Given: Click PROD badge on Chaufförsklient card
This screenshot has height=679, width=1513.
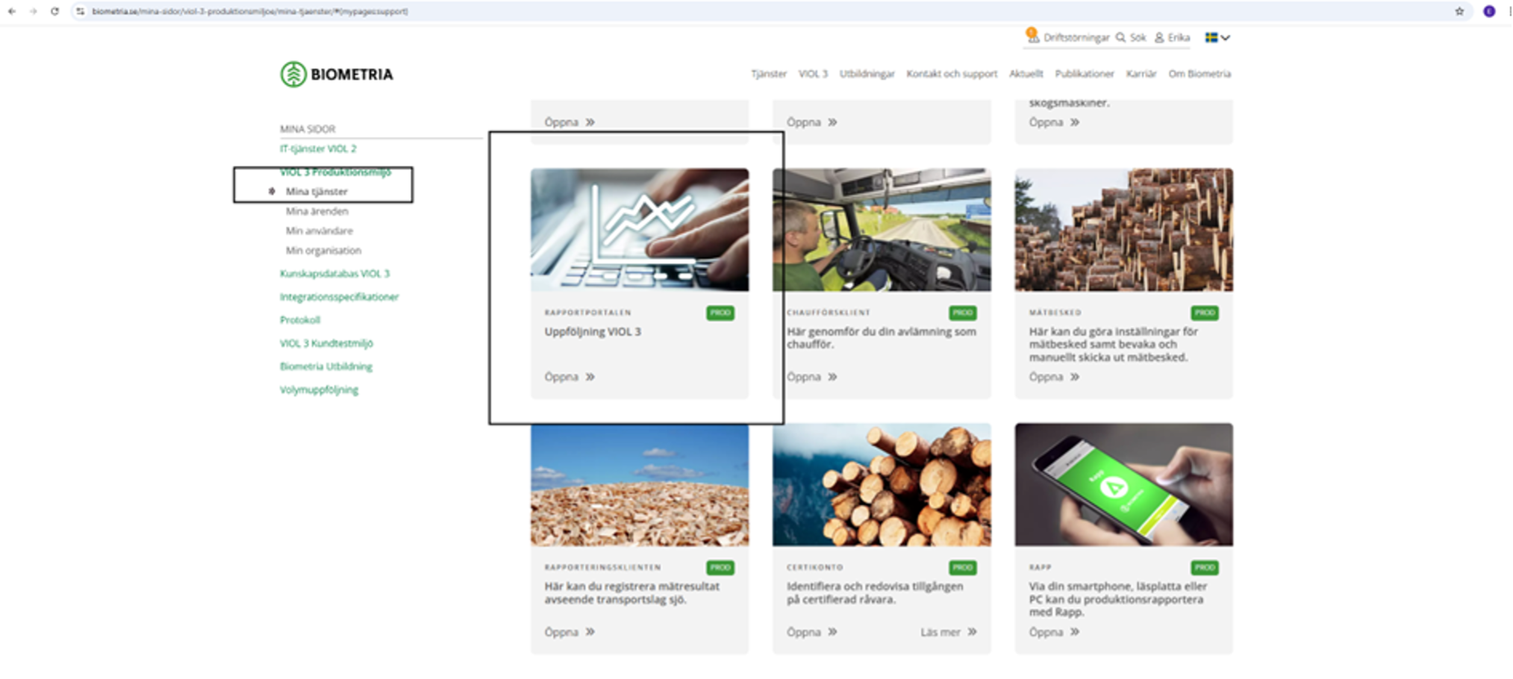Looking at the screenshot, I should pos(962,313).
